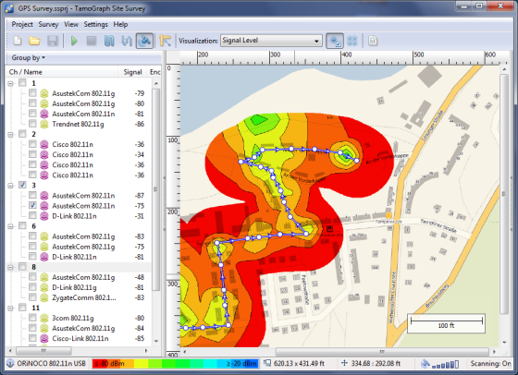Open the Help menu
Screen dimensions: 518x375
click(120, 24)
